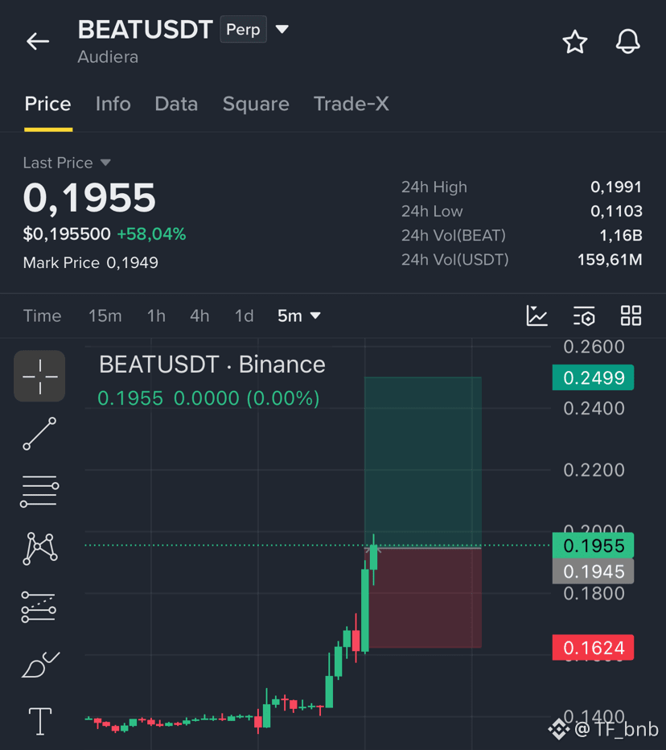Switch to the Price tab
666x750 pixels.
pyautogui.click(x=47, y=104)
